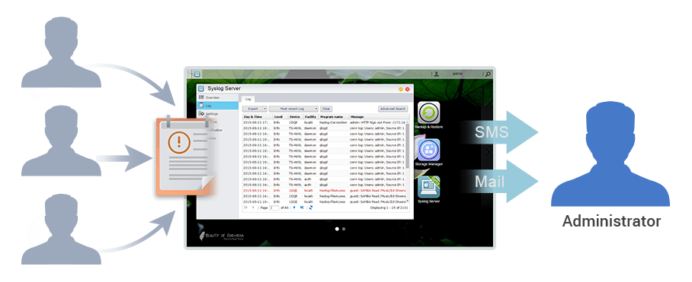The width and height of the screenshot is (692, 282).
Task: Refresh the log list with reload icon
Action: pyautogui.click(x=311, y=207)
